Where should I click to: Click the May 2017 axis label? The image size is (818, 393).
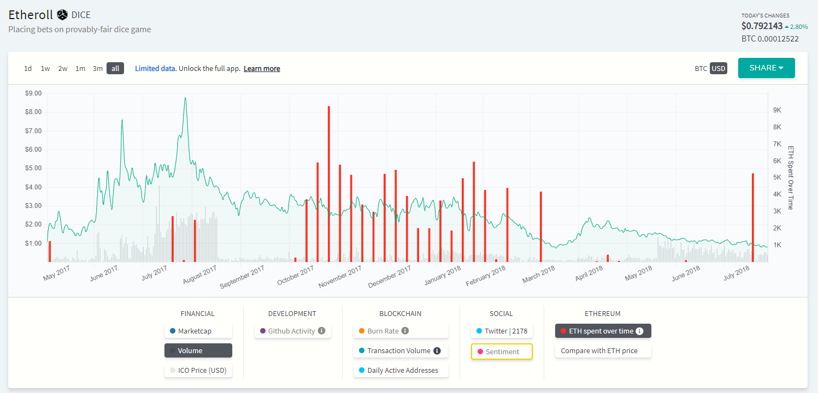click(x=58, y=273)
